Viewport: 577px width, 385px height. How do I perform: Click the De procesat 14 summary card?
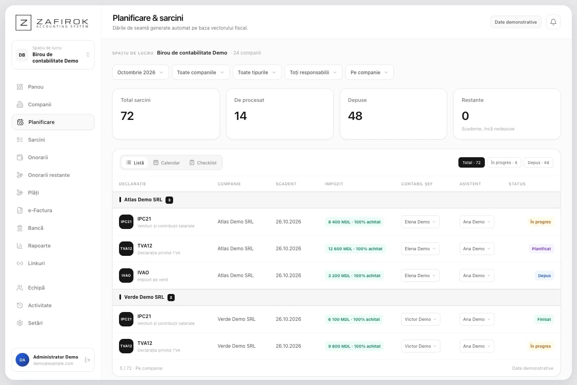pos(280,114)
